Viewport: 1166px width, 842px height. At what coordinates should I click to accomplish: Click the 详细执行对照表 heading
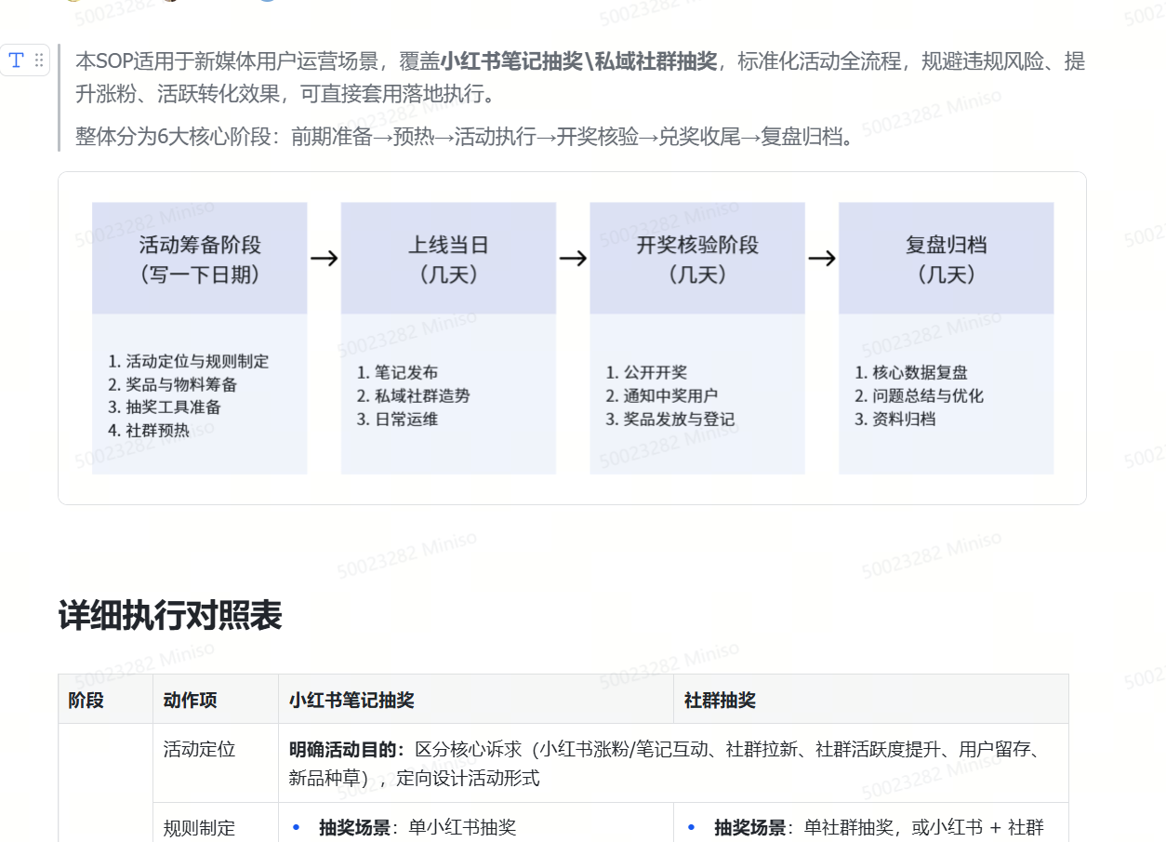coord(170,616)
